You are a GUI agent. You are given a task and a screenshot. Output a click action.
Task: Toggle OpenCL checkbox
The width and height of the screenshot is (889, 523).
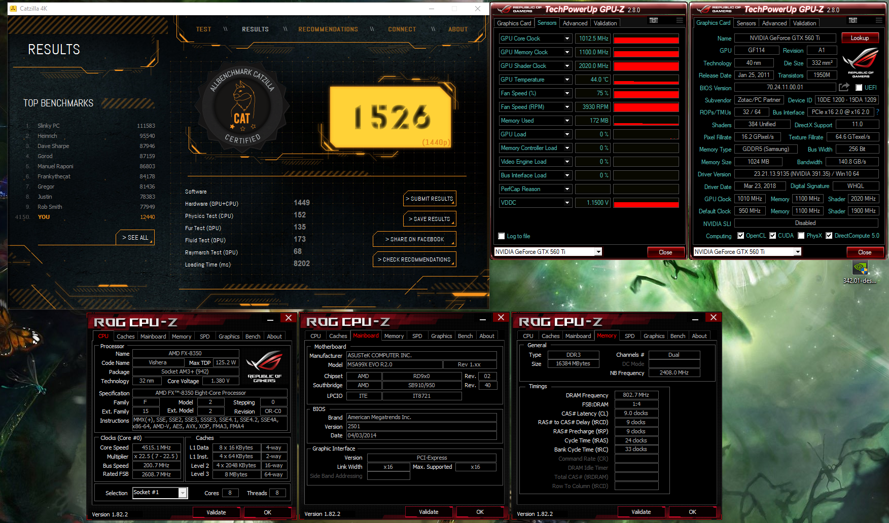(x=741, y=236)
